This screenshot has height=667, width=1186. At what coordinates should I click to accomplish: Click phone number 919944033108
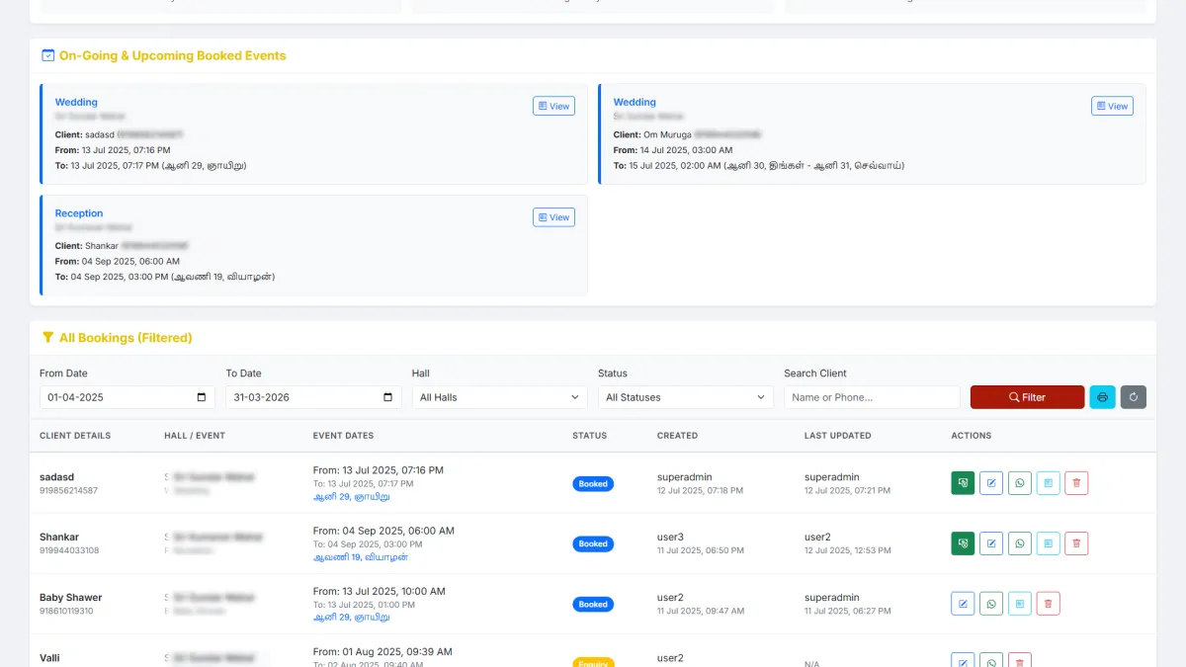click(x=69, y=550)
